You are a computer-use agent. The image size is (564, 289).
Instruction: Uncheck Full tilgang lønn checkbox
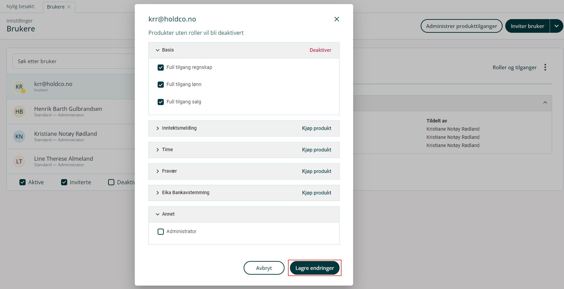tap(161, 85)
